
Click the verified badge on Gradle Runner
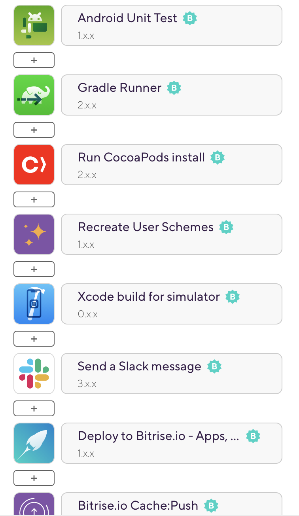[x=174, y=87]
